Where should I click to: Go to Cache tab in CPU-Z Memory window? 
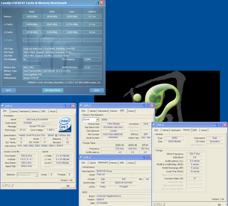[x=165, y=130]
